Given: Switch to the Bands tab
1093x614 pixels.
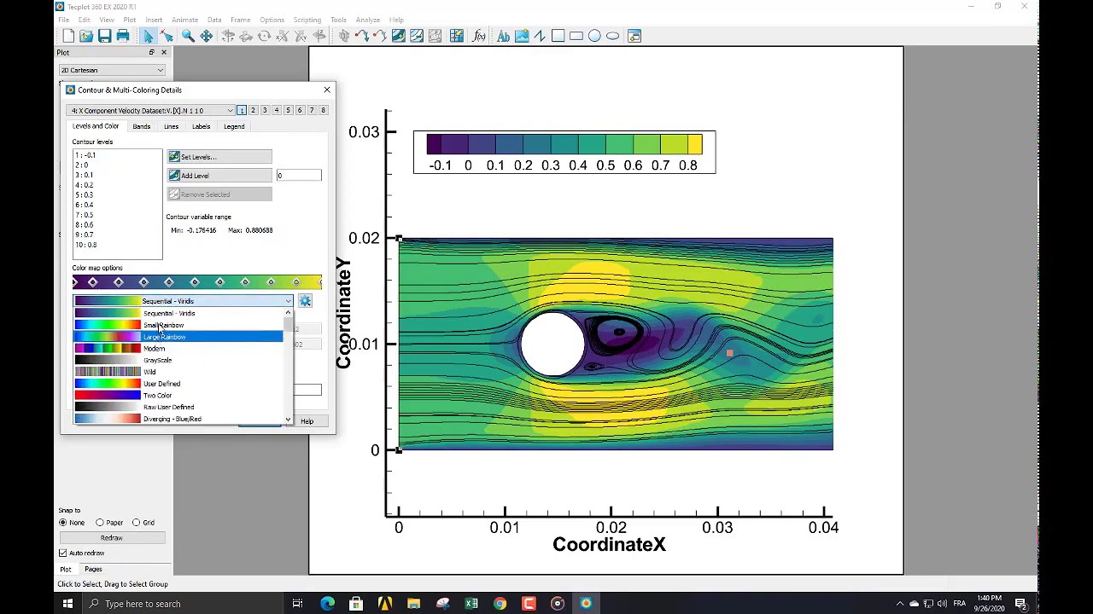Looking at the screenshot, I should 141,126.
